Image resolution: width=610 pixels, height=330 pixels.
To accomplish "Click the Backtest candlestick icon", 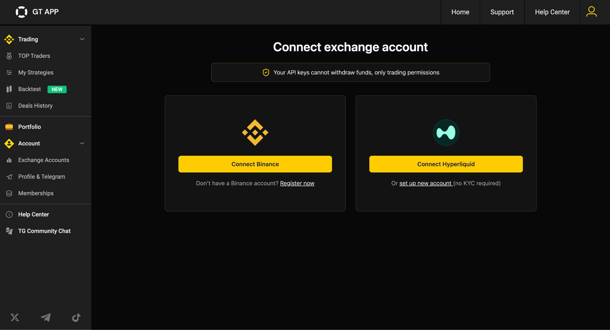I will pyautogui.click(x=9, y=89).
